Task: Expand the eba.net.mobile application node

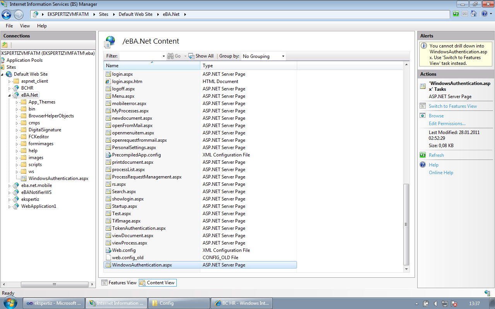Action: 9,185
